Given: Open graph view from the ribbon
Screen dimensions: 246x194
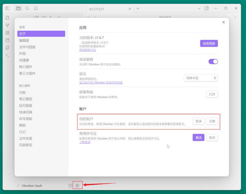Looking at the screenshot, I should tap(8, 25).
